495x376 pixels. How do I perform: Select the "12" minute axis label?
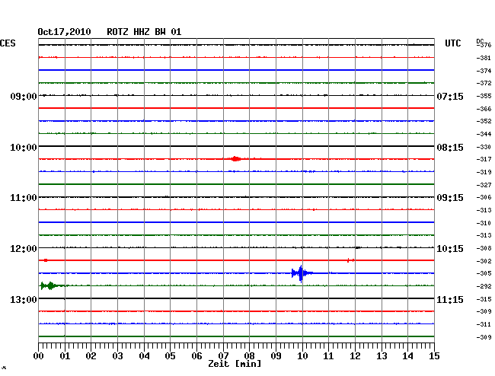(355, 356)
